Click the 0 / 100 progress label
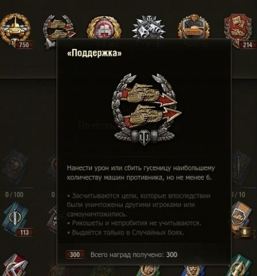 pos(14,195)
